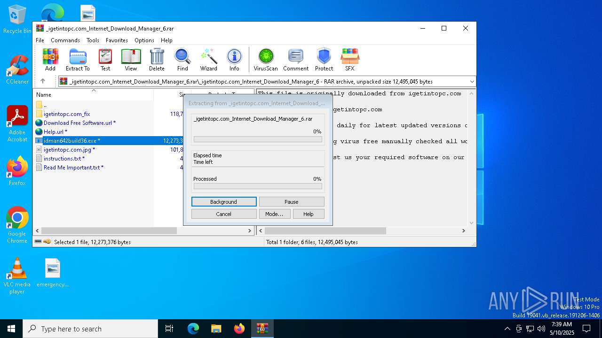
Task: Open File Explorer from taskbar
Action: point(216,329)
